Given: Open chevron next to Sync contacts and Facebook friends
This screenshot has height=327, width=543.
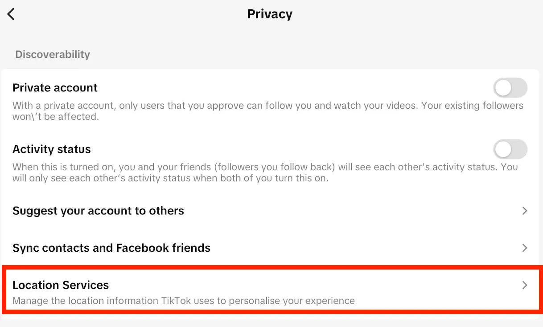Looking at the screenshot, I should [525, 248].
